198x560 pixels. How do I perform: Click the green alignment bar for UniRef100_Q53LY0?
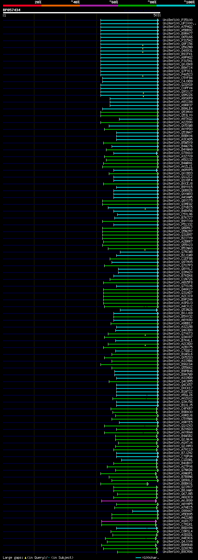point(129,116)
